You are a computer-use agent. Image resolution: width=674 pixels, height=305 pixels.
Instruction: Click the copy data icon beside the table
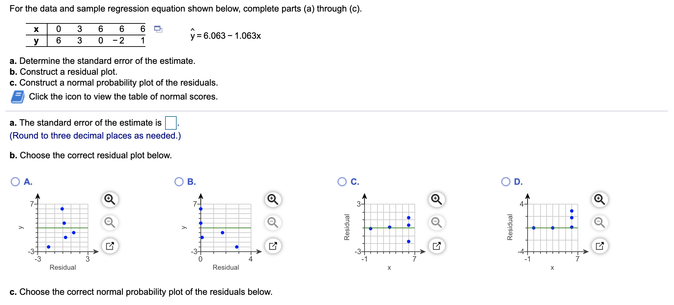point(158,30)
